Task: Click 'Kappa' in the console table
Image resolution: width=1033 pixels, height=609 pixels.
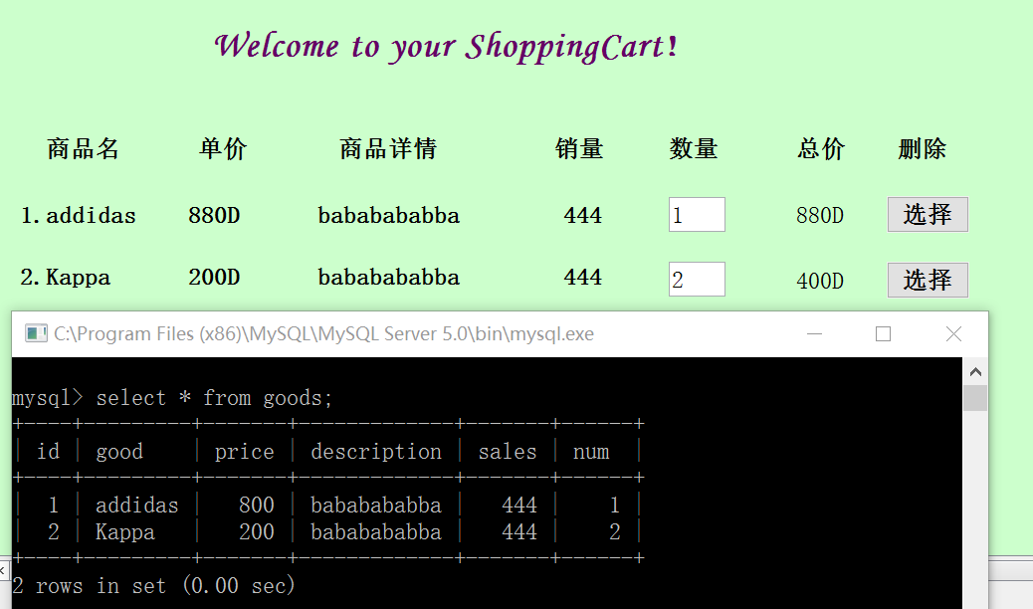Action: (x=125, y=532)
